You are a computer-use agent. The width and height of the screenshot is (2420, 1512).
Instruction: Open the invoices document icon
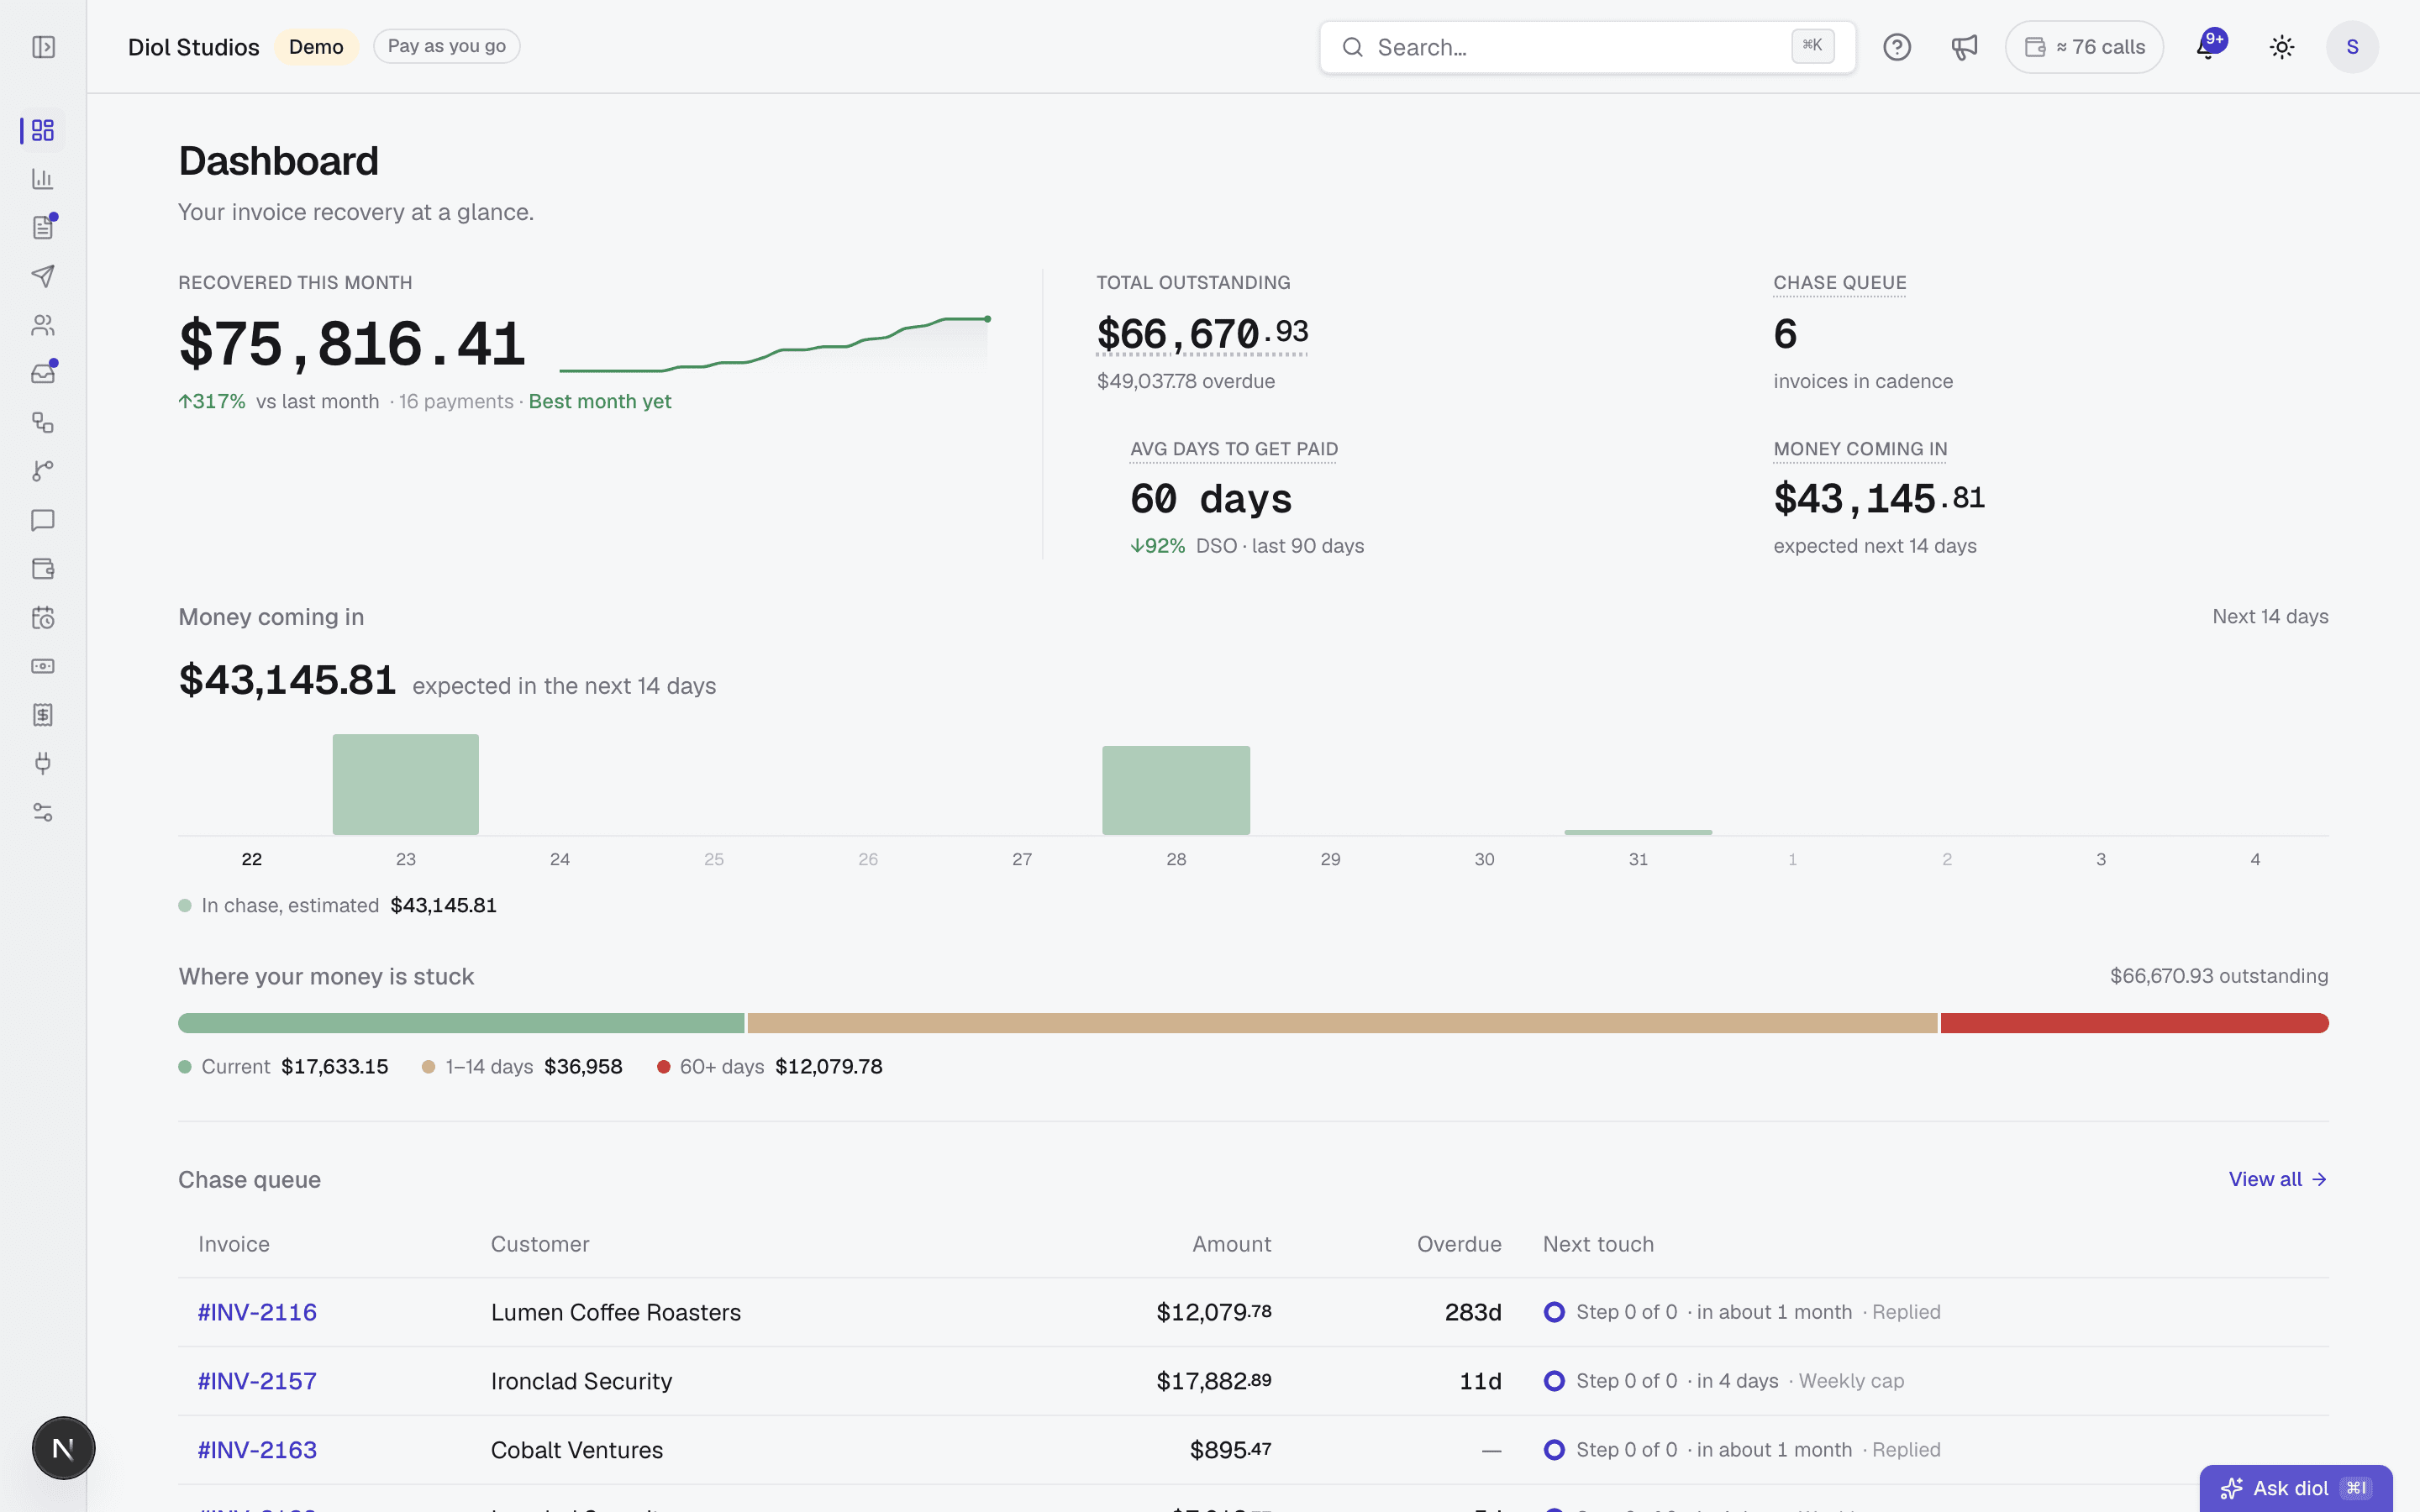43,228
